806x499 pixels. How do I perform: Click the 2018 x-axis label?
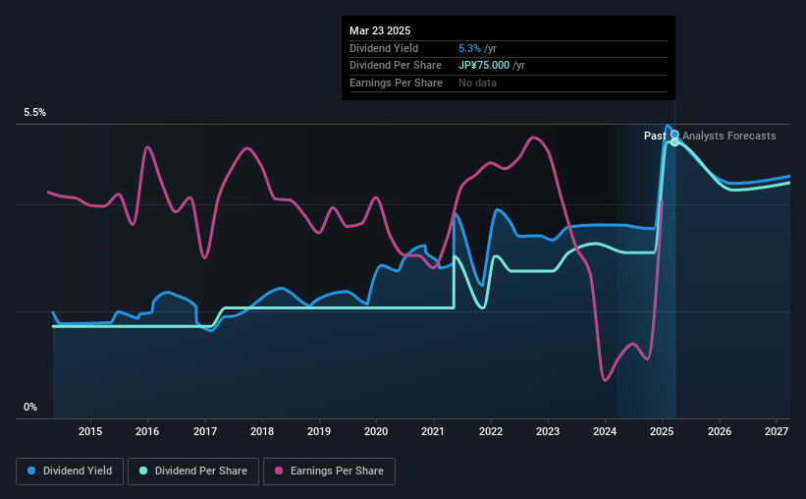point(262,431)
